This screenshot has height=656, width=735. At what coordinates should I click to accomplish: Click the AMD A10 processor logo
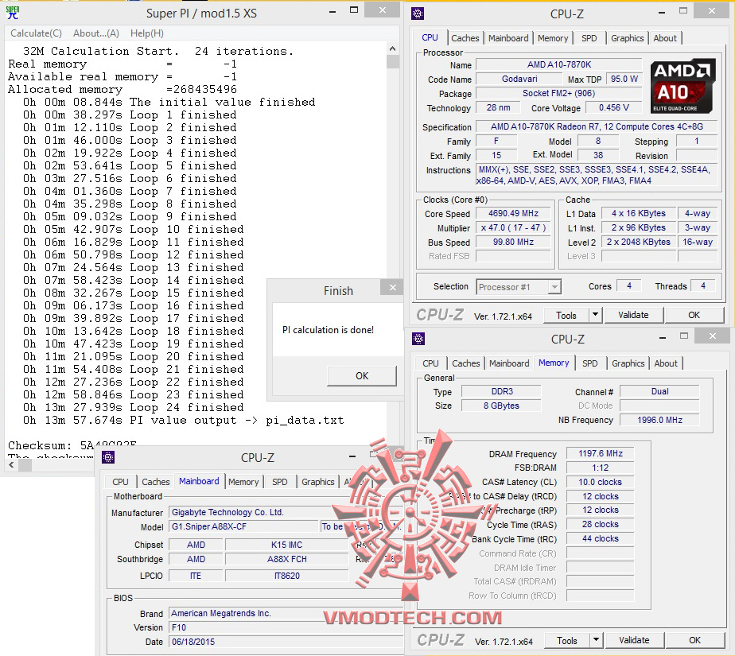683,86
